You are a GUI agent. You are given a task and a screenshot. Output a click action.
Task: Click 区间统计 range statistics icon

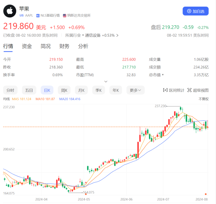click(165, 90)
